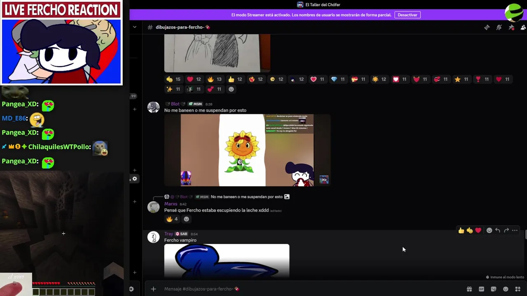The width and height of the screenshot is (527, 296).
Task: Click the image icon in Marxs's reply reference
Action: point(287,197)
